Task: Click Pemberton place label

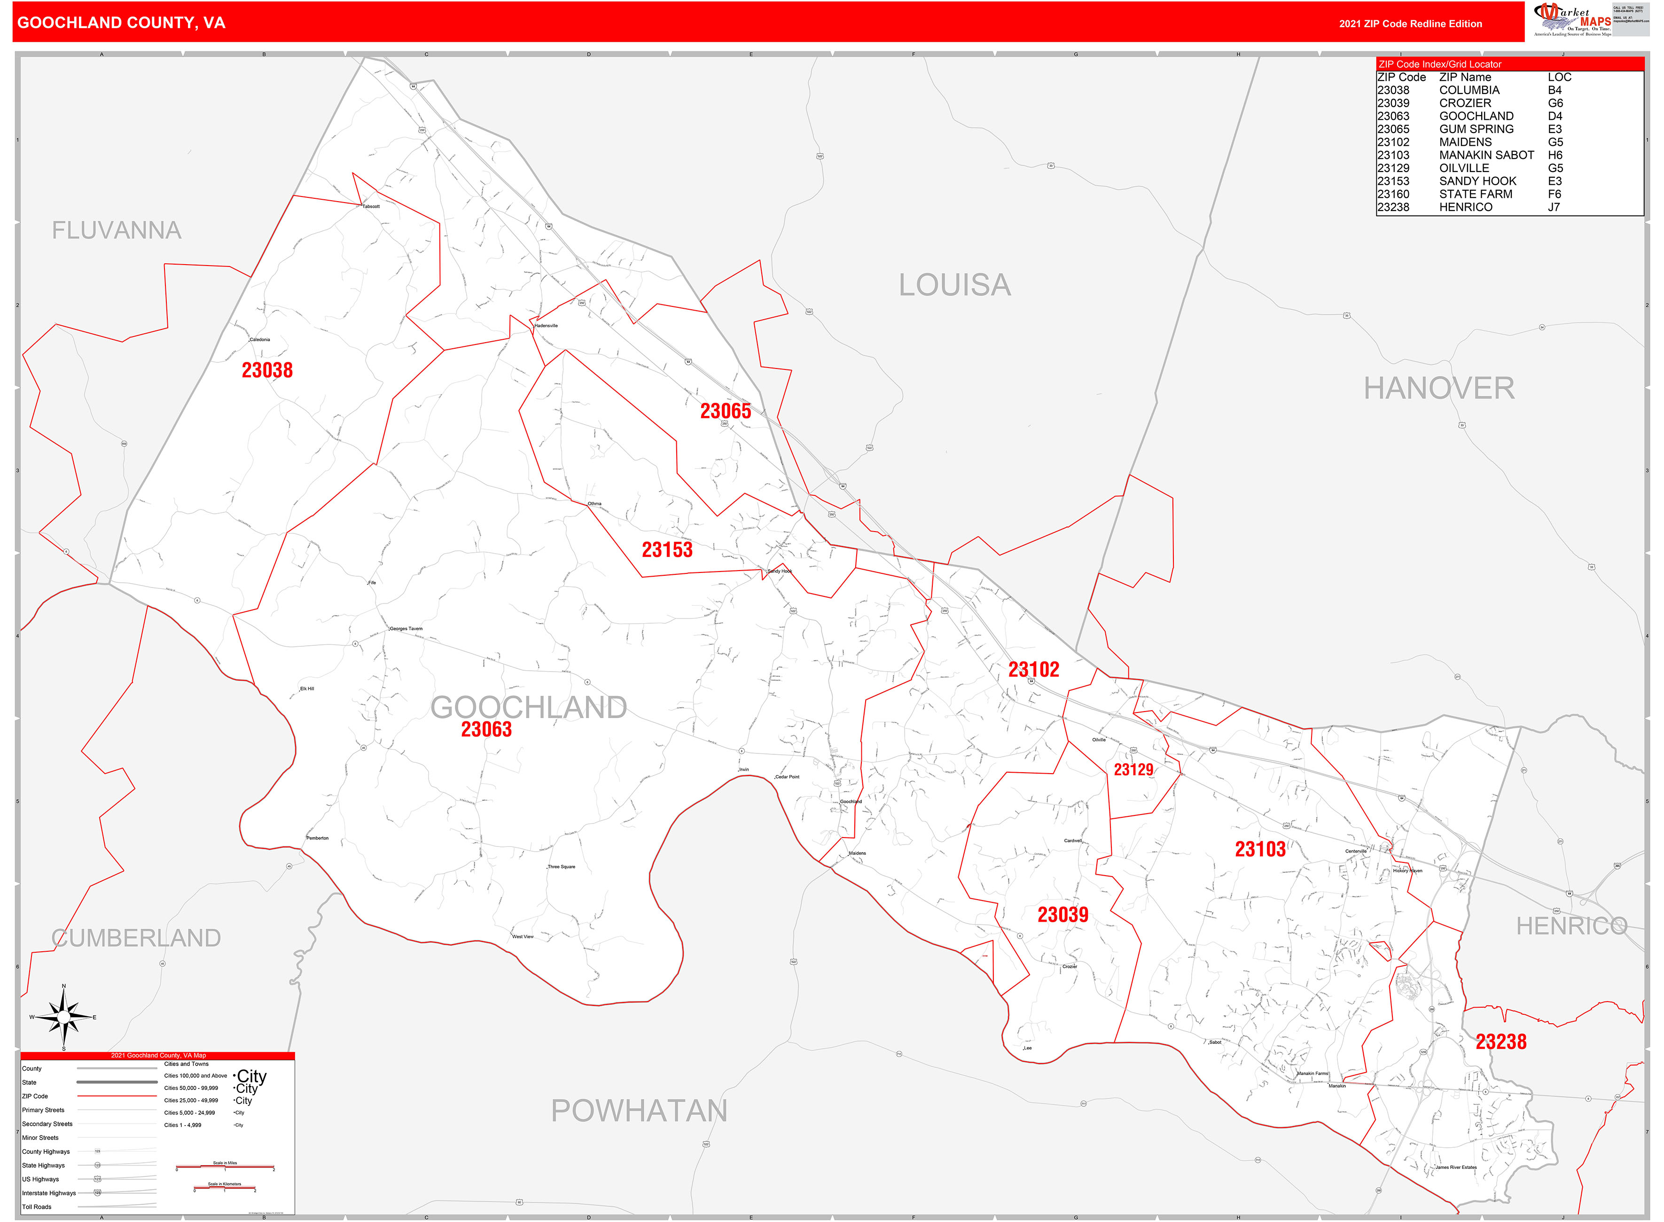Action: pos(317,838)
